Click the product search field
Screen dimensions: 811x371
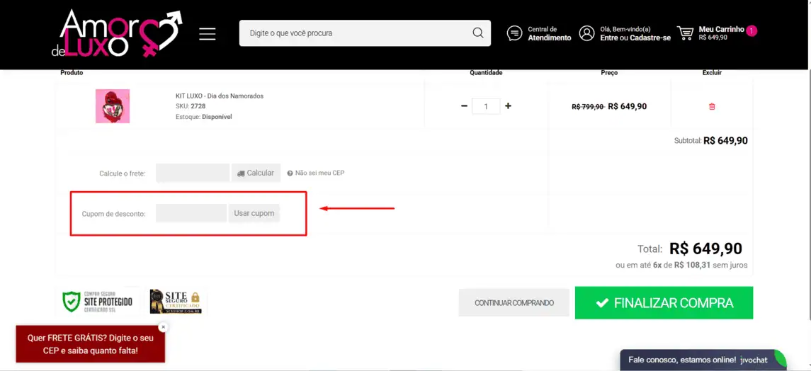(x=365, y=33)
